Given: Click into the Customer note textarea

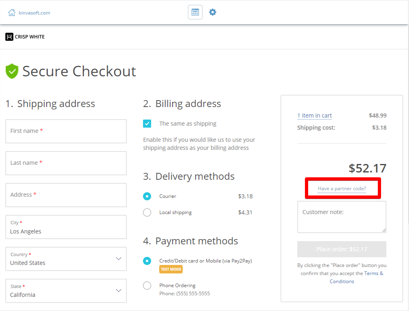Looking at the screenshot, I should point(341,217).
